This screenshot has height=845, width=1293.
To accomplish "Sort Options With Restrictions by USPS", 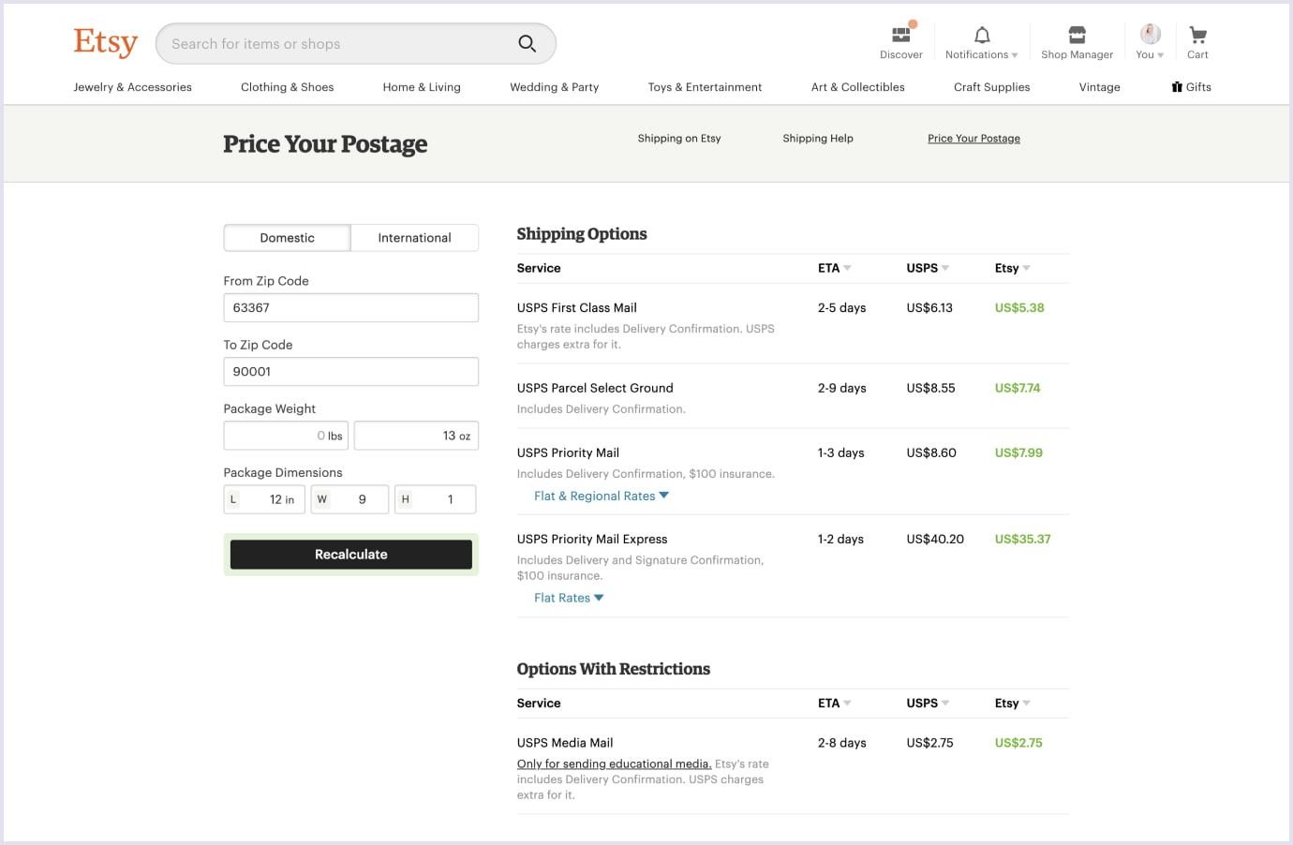I will pos(928,704).
